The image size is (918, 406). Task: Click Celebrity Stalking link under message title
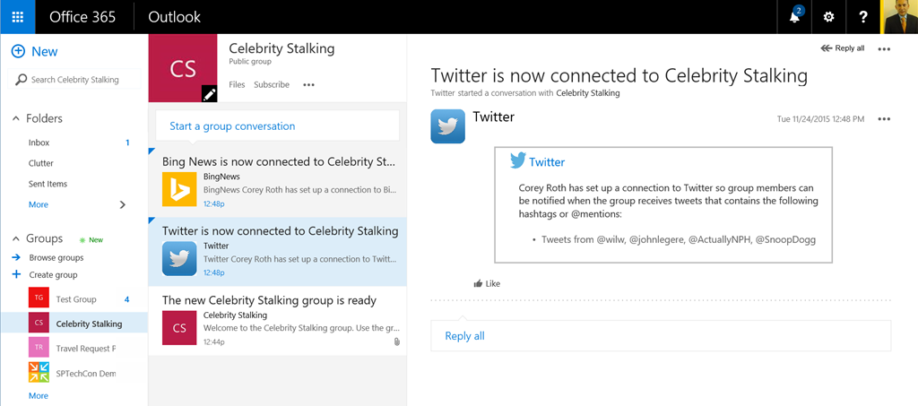coord(588,92)
